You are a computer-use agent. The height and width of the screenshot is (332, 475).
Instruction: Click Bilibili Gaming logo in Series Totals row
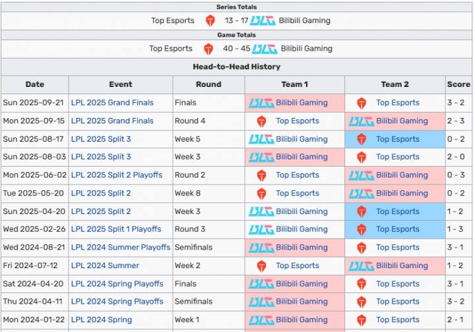click(x=263, y=20)
